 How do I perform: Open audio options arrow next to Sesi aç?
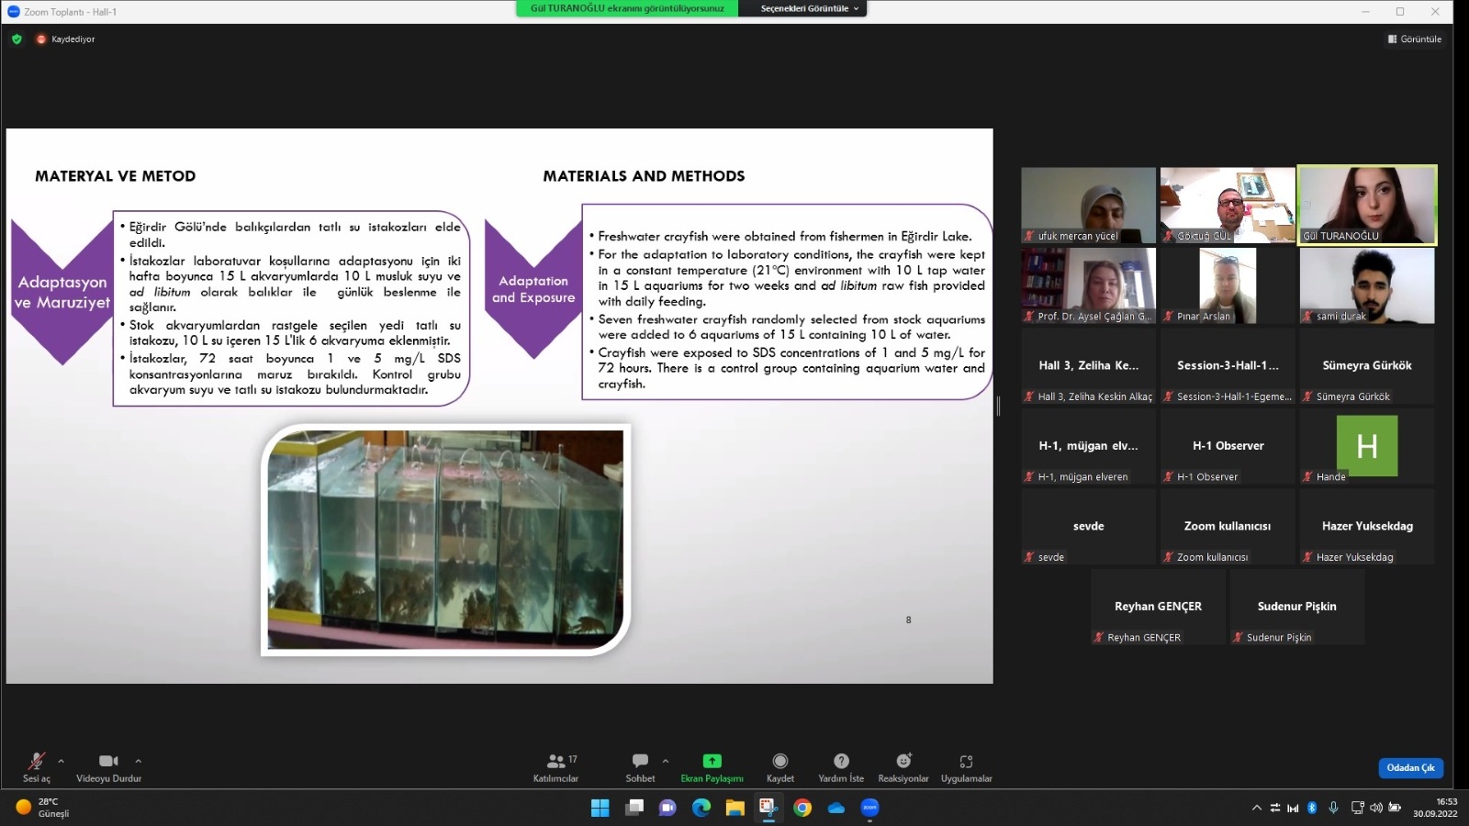[x=61, y=761]
